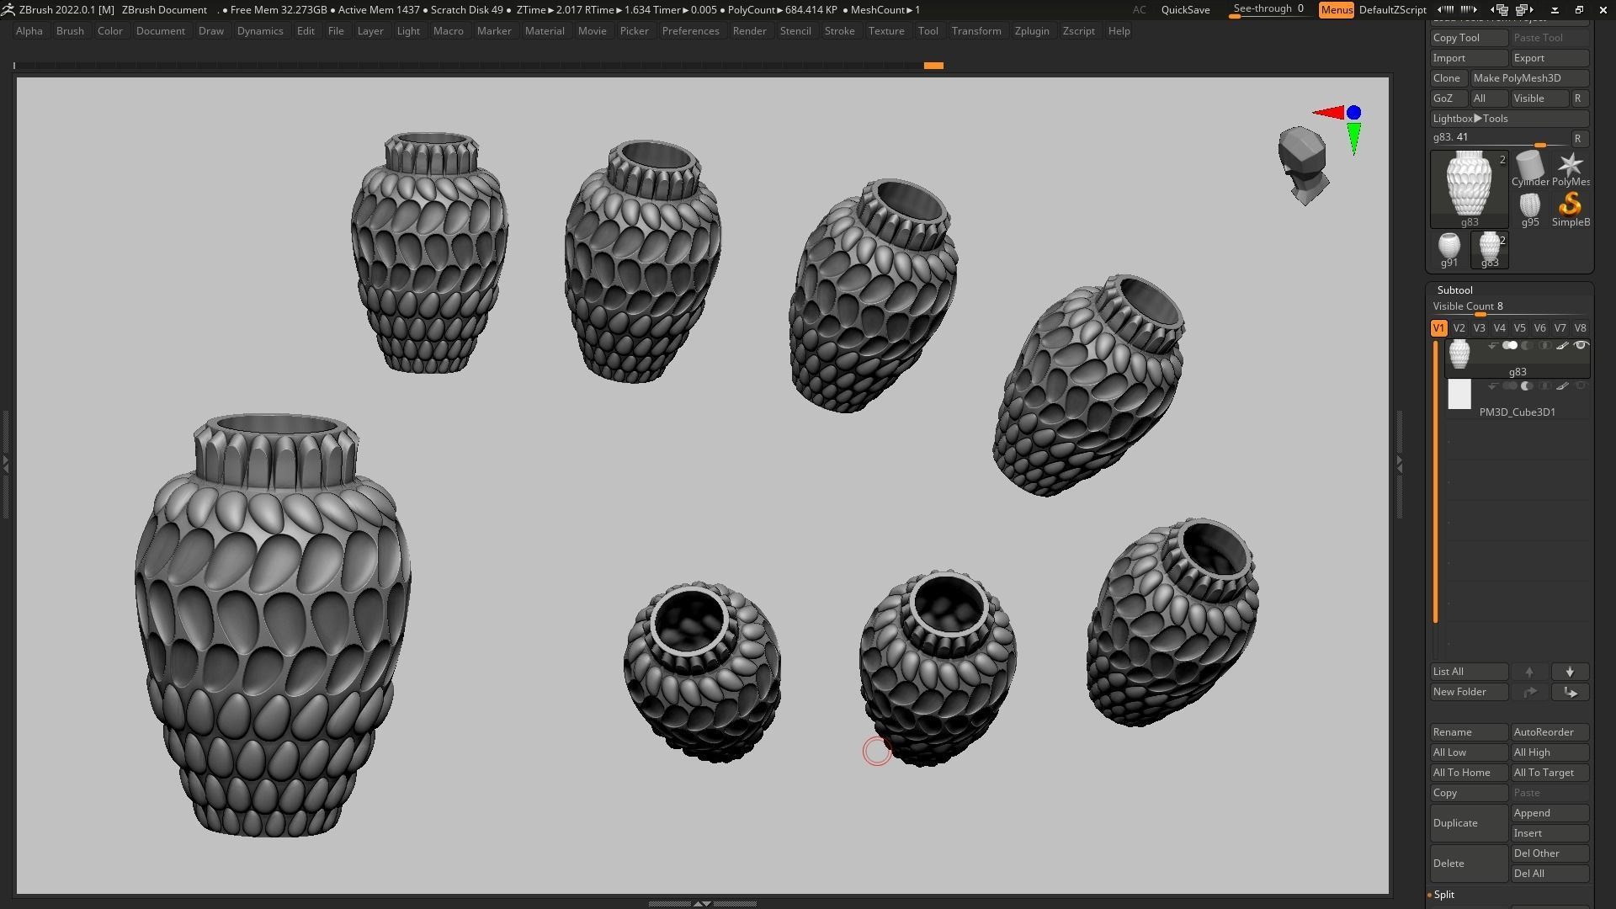This screenshot has height=909, width=1616.
Task: Open the Zplugin menu
Action: pos(1031,31)
